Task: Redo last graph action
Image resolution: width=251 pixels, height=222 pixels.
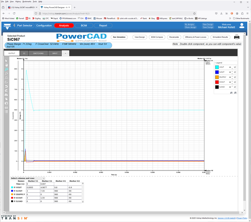Action: pyautogui.click(x=6, y=91)
